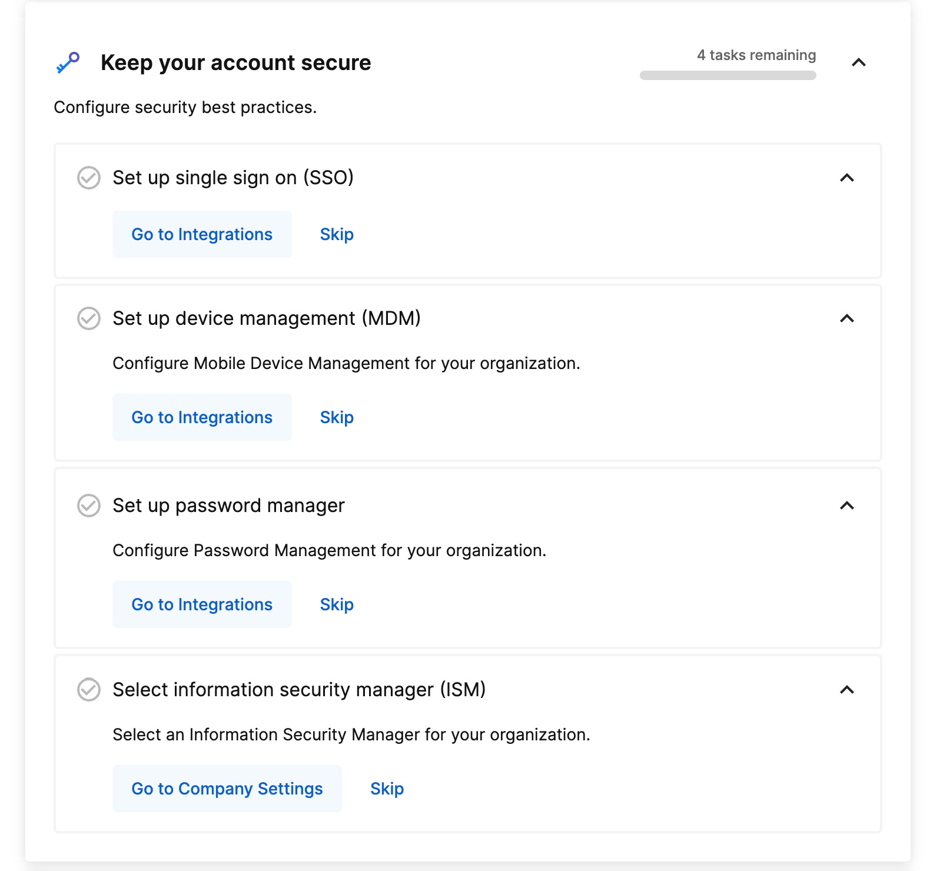The height and width of the screenshot is (871, 930).
Task: Collapse the Set up single sign on task
Action: coord(847,178)
